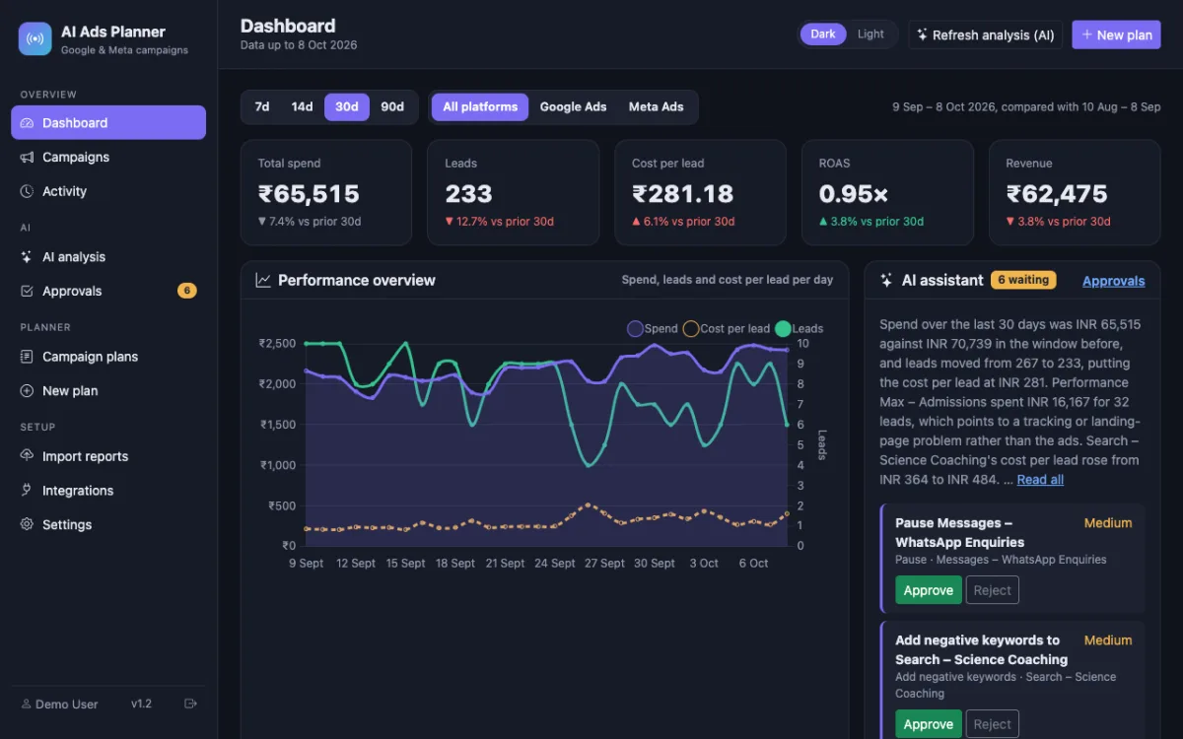
Task: Click the Integrations plug icon
Action: tap(27, 491)
